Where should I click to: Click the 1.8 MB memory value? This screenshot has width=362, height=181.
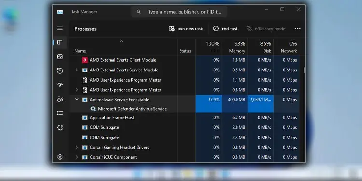click(x=238, y=60)
